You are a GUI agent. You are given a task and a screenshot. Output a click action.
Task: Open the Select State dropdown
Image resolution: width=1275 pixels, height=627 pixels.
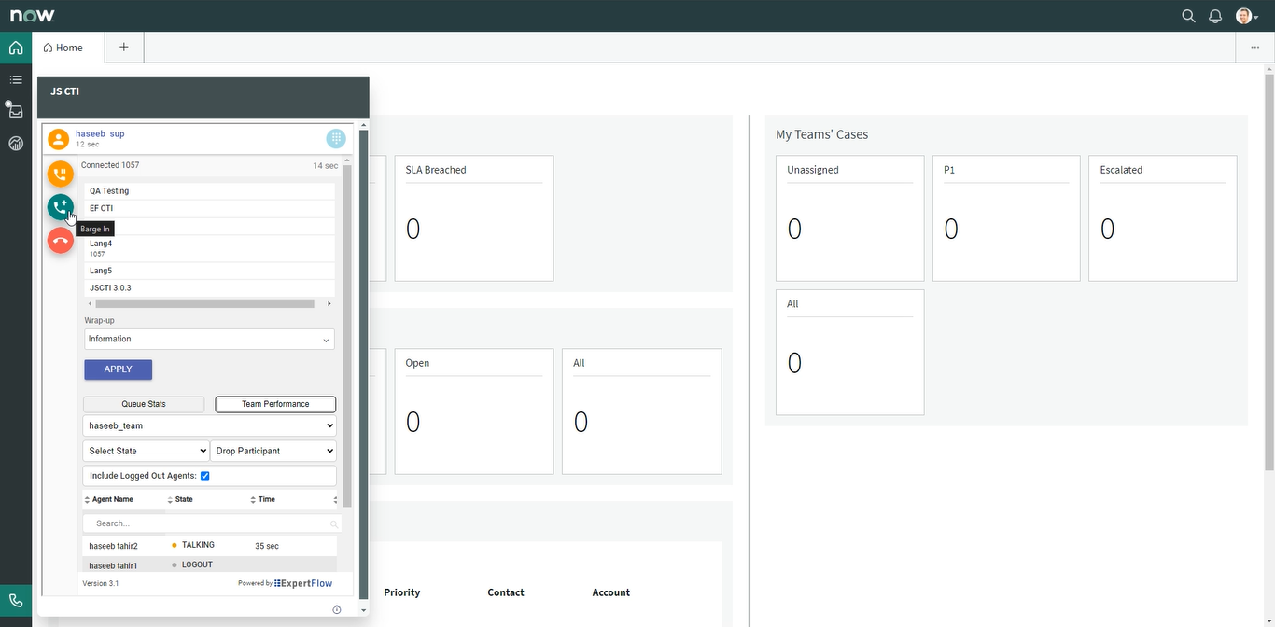click(x=146, y=451)
